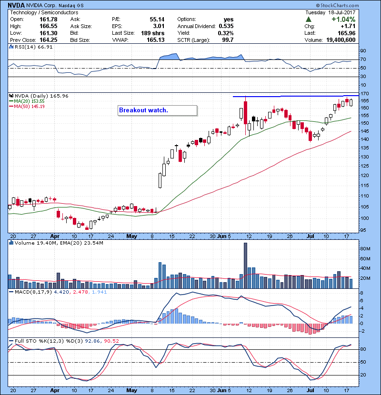Click the Last price 165.96 in header
The image size is (381, 395).
[347, 33]
